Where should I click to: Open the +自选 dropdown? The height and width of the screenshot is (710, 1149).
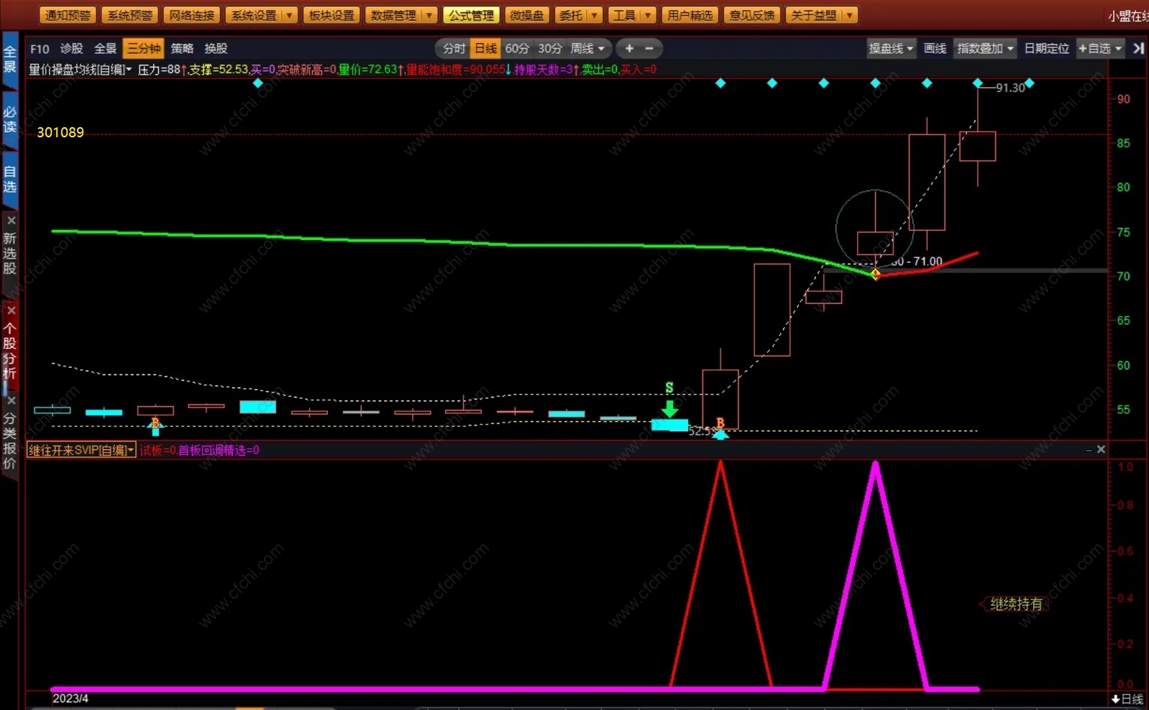1100,48
